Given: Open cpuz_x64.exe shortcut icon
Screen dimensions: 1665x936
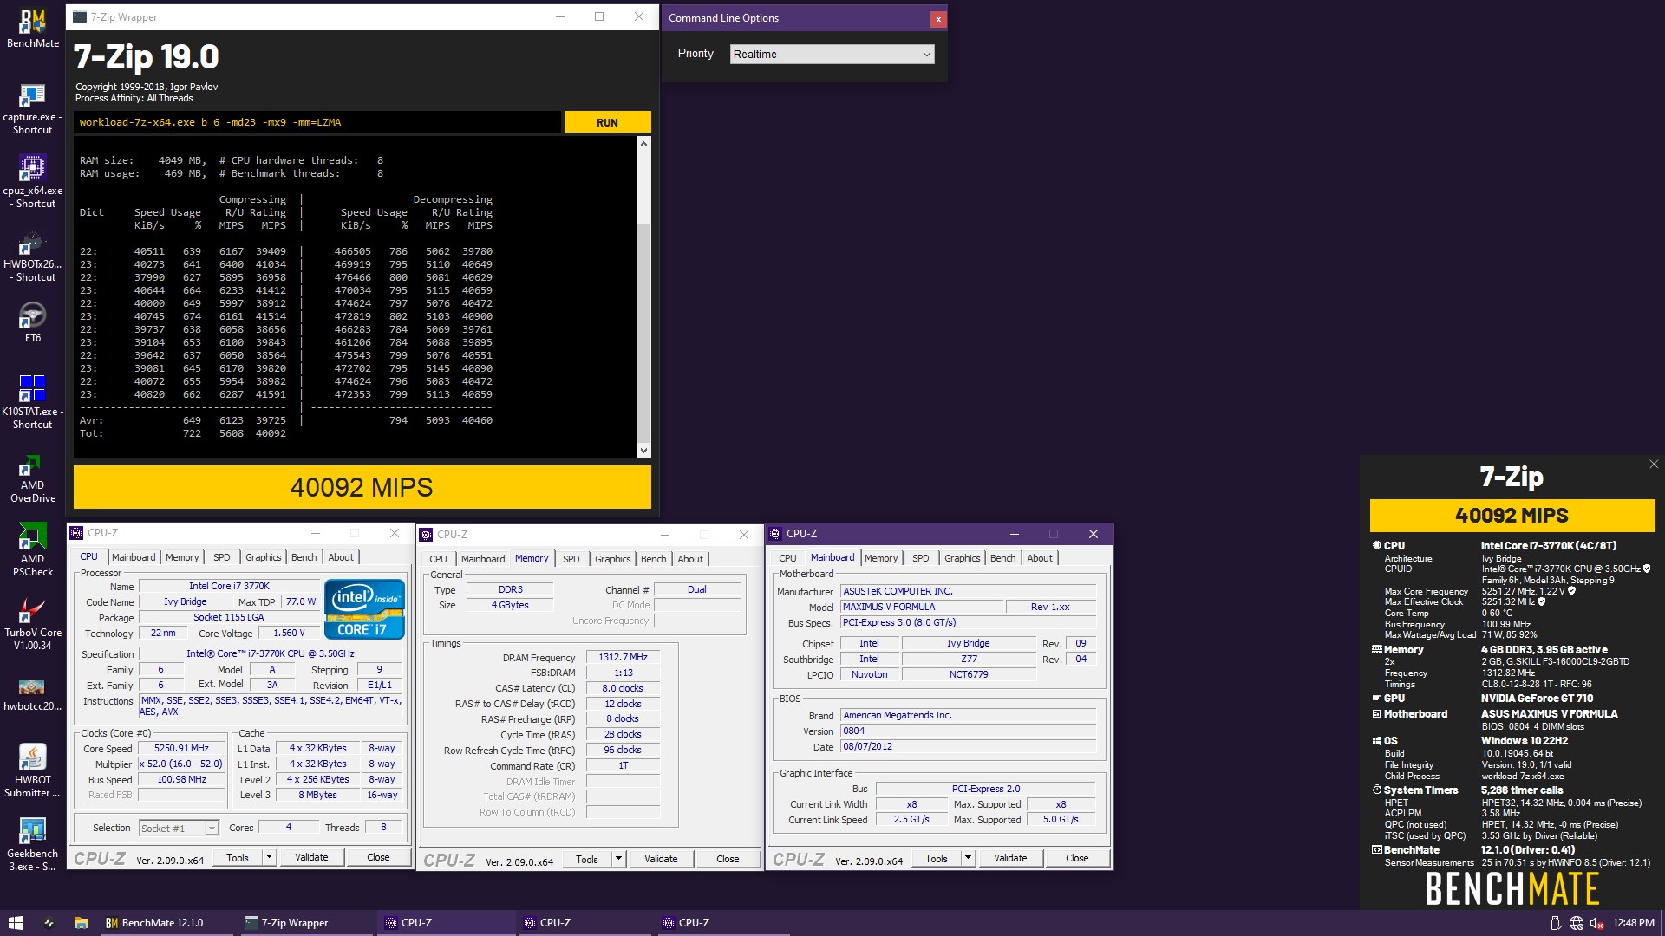Looking at the screenshot, I should [x=33, y=182].
